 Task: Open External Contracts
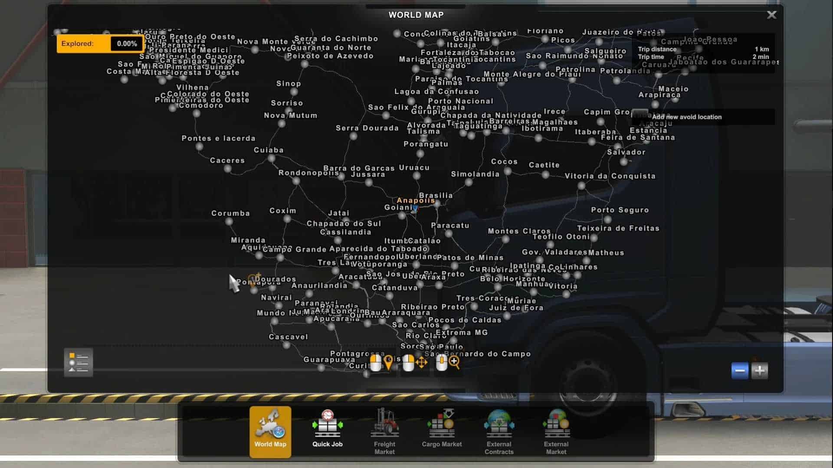tap(499, 431)
